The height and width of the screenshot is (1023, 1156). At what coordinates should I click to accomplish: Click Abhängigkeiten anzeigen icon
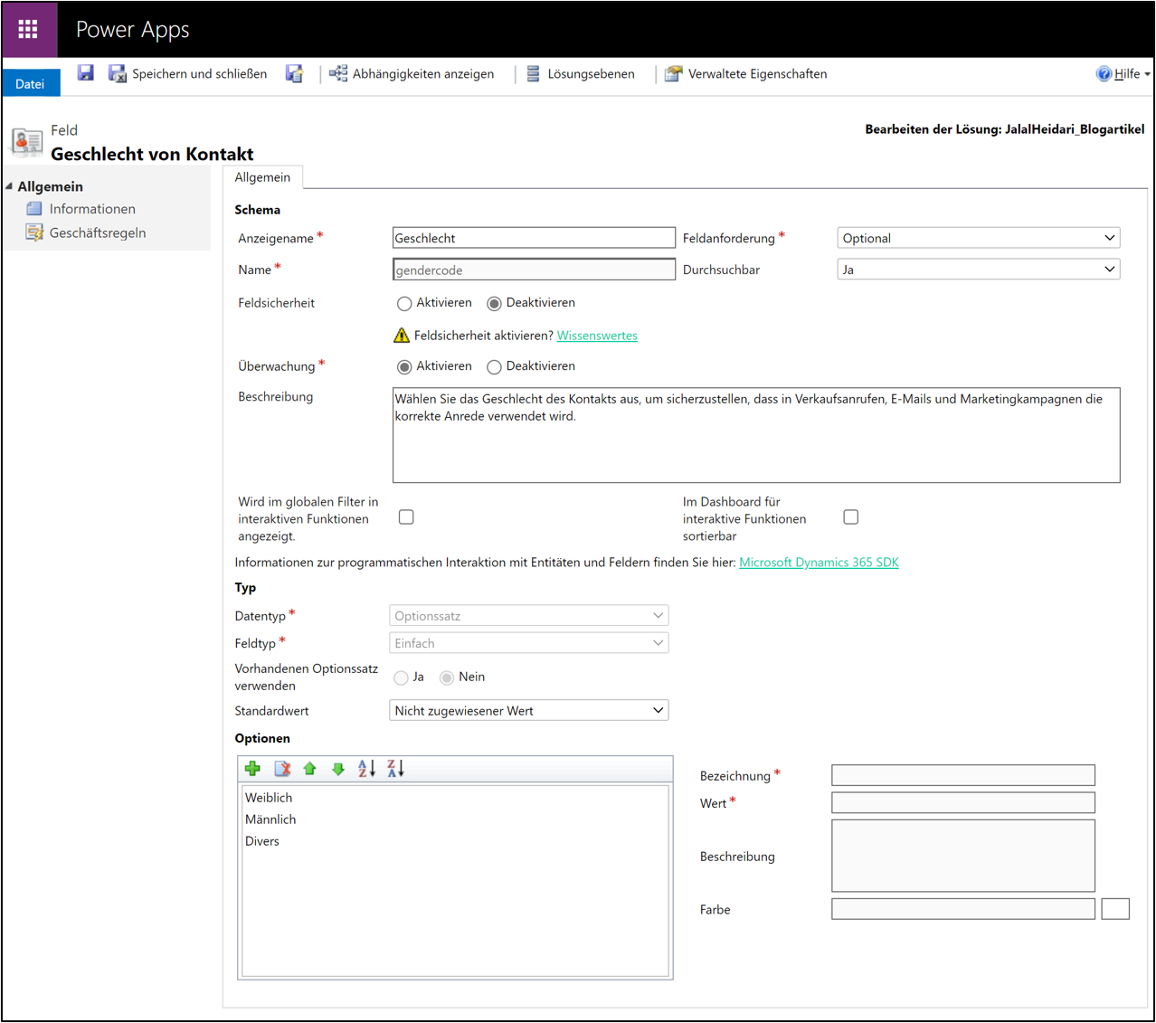[x=338, y=74]
